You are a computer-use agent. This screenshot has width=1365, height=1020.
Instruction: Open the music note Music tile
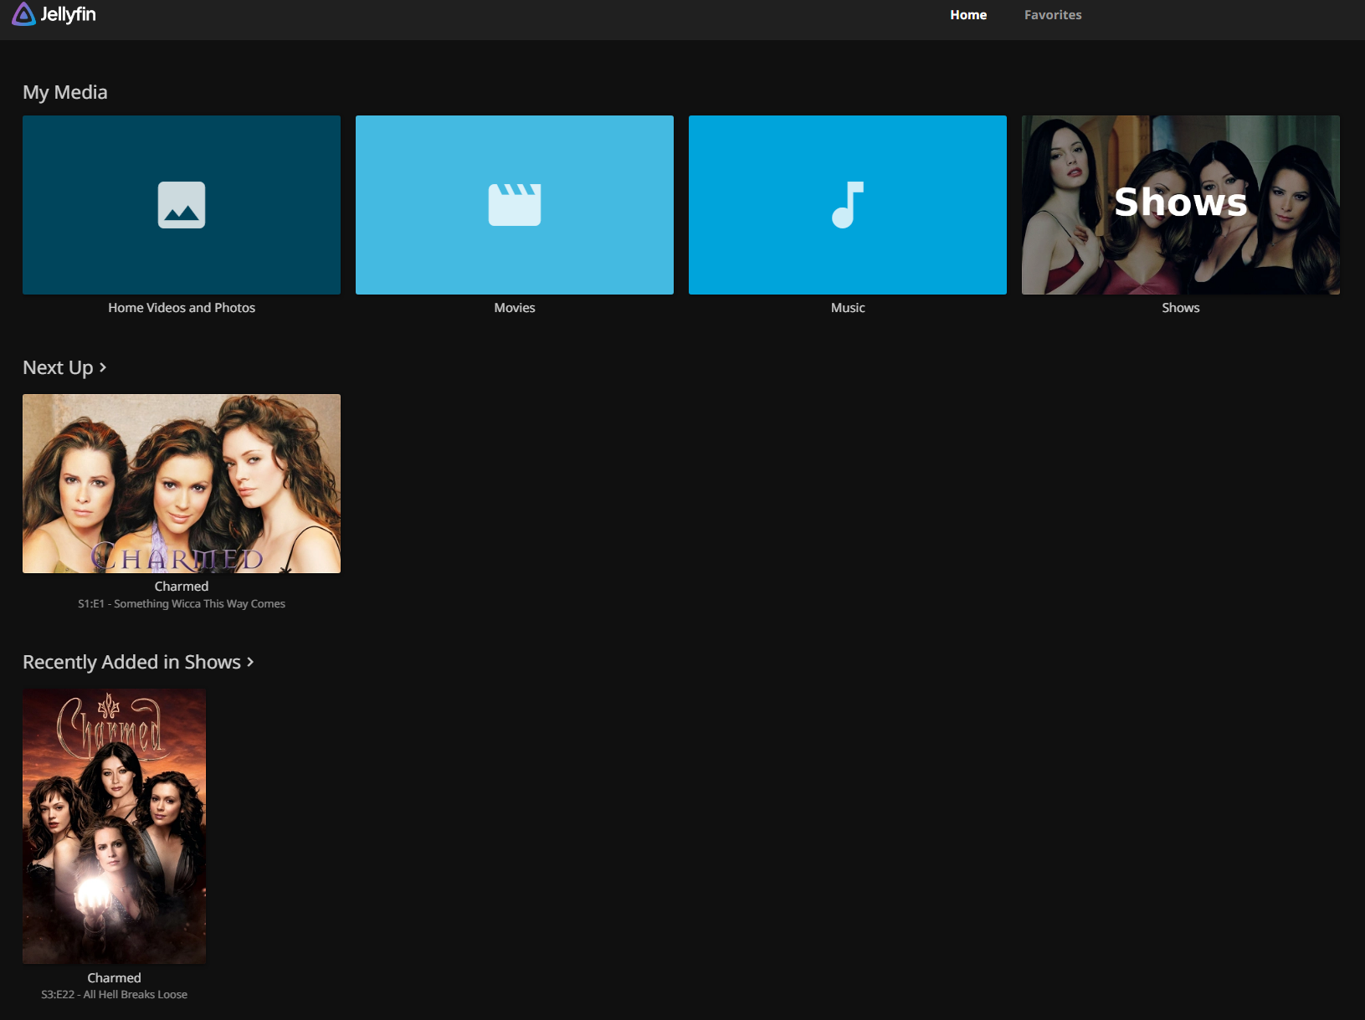848,205
